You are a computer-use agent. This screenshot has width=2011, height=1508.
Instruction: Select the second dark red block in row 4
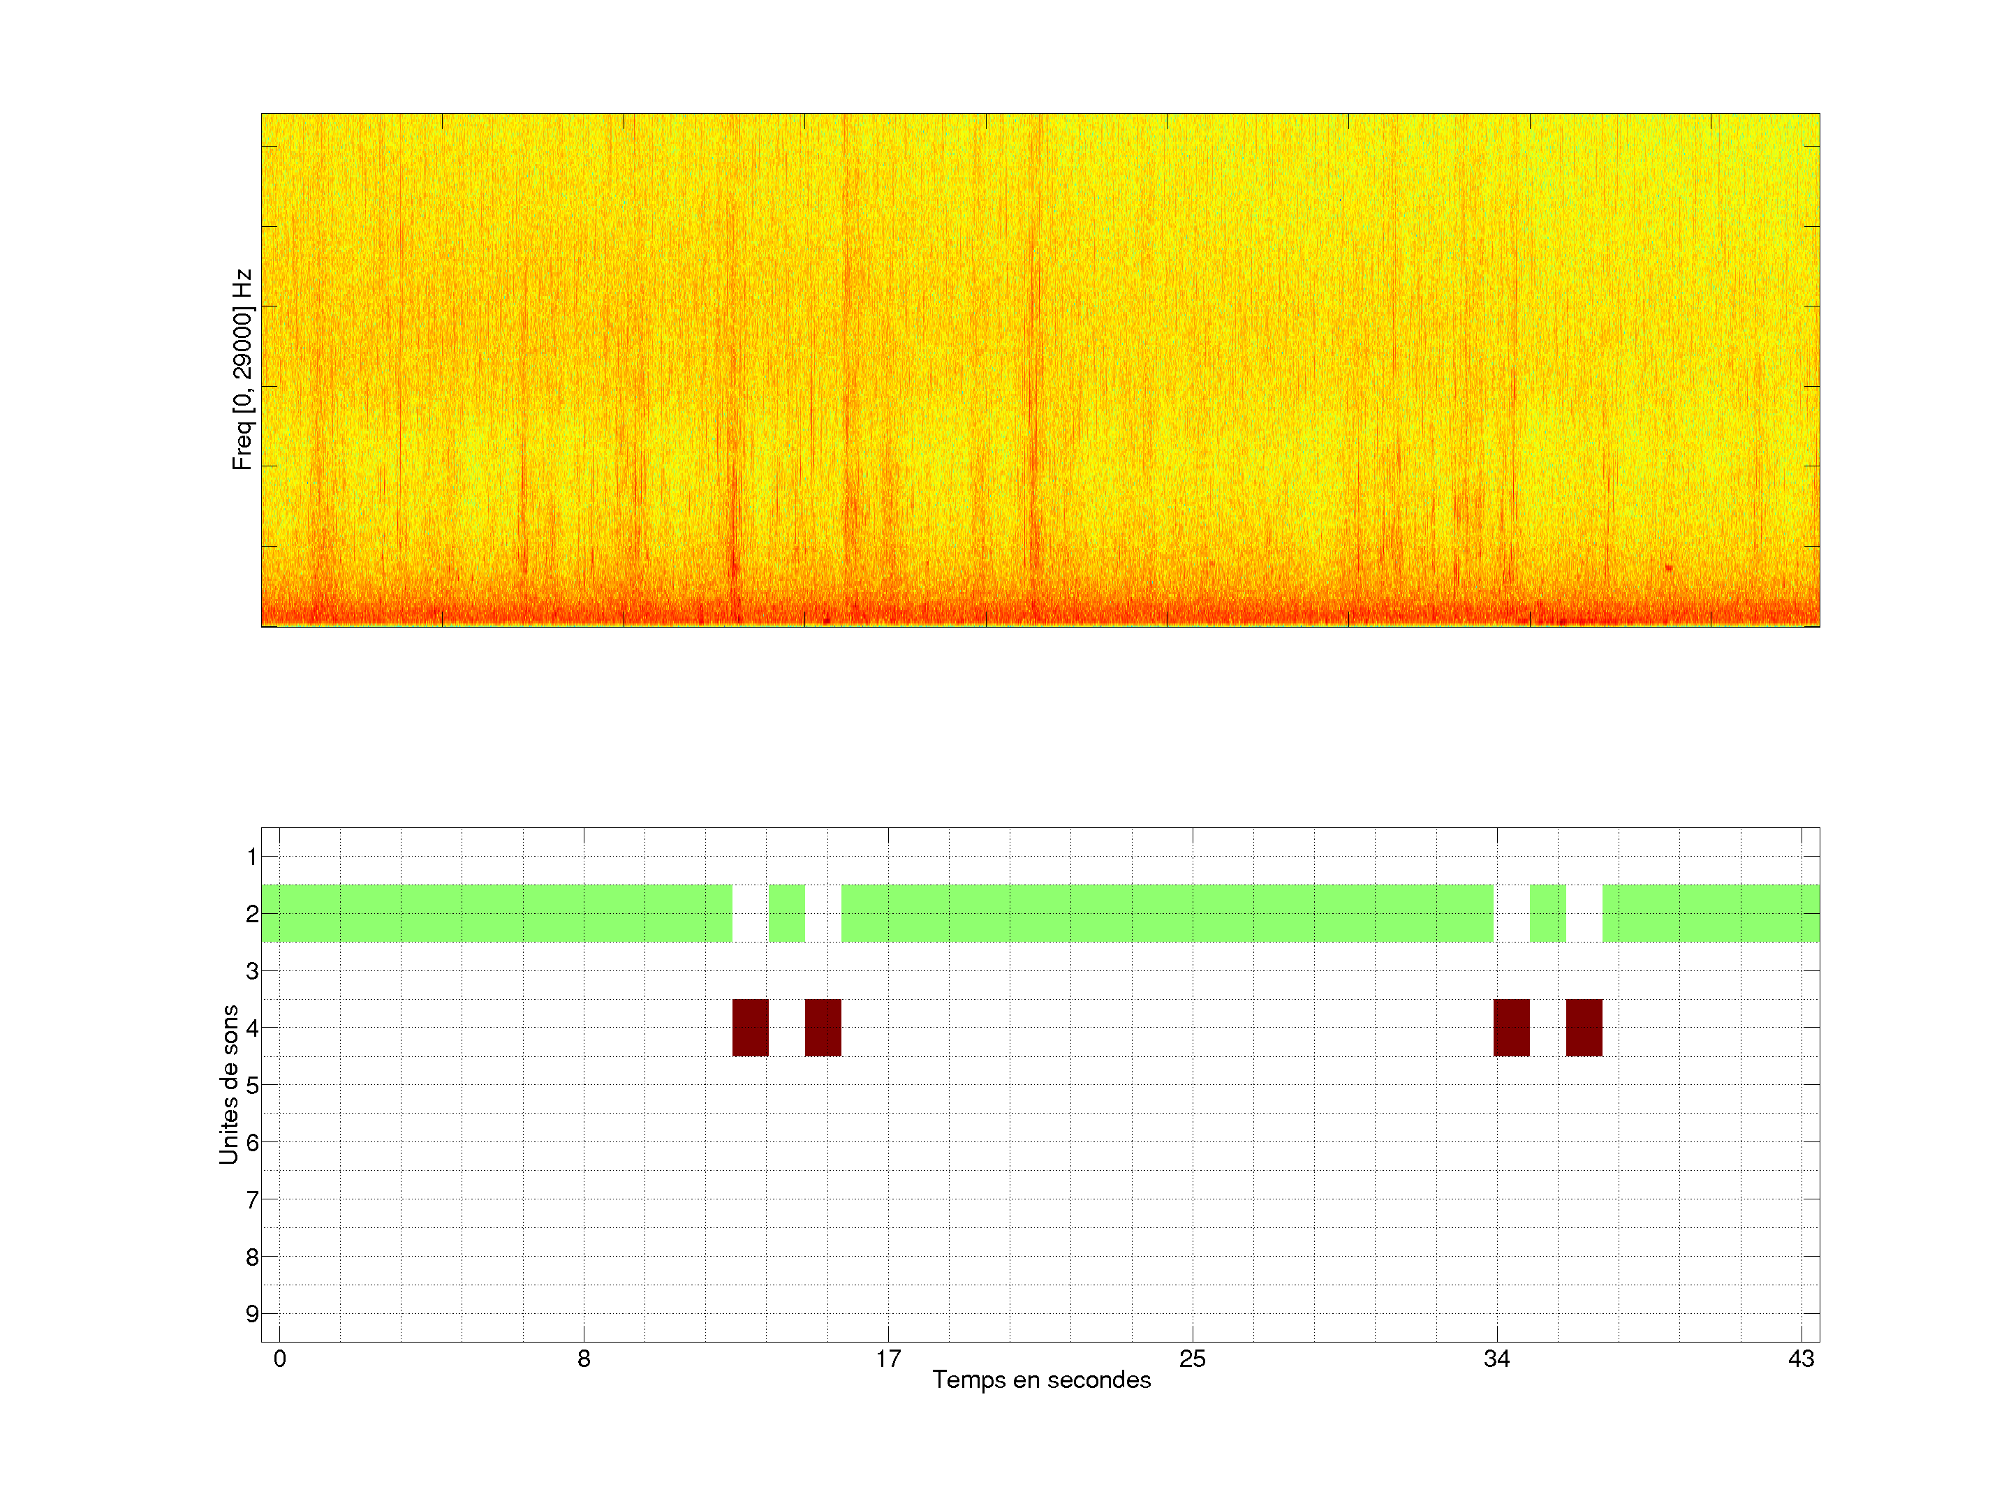pyautogui.click(x=823, y=1027)
